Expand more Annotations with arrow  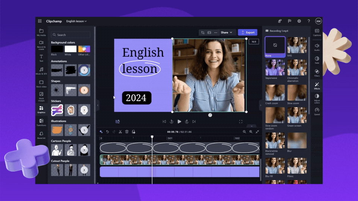click(x=84, y=70)
